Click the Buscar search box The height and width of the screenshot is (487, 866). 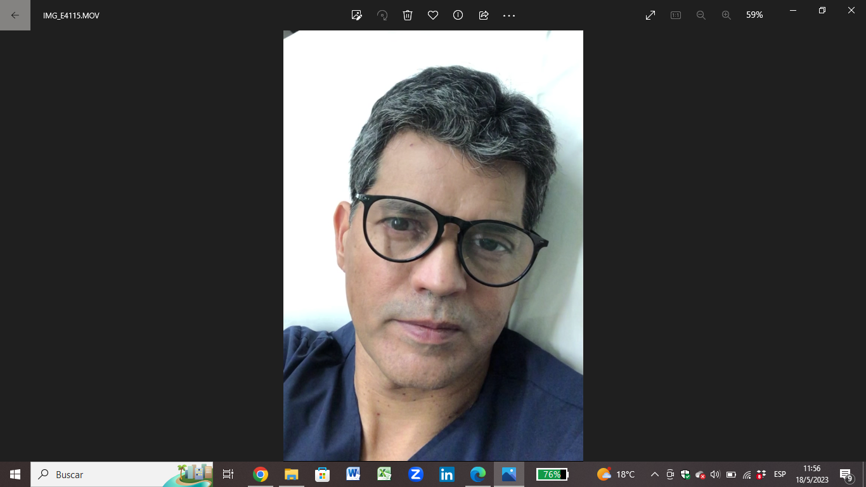(x=101, y=474)
